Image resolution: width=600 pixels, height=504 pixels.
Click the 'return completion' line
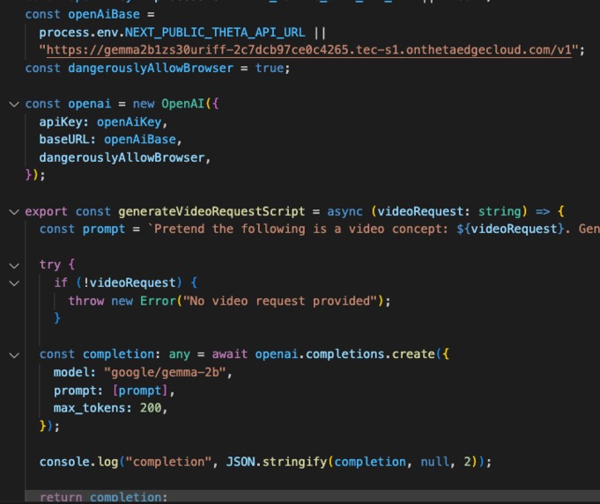pos(103,497)
